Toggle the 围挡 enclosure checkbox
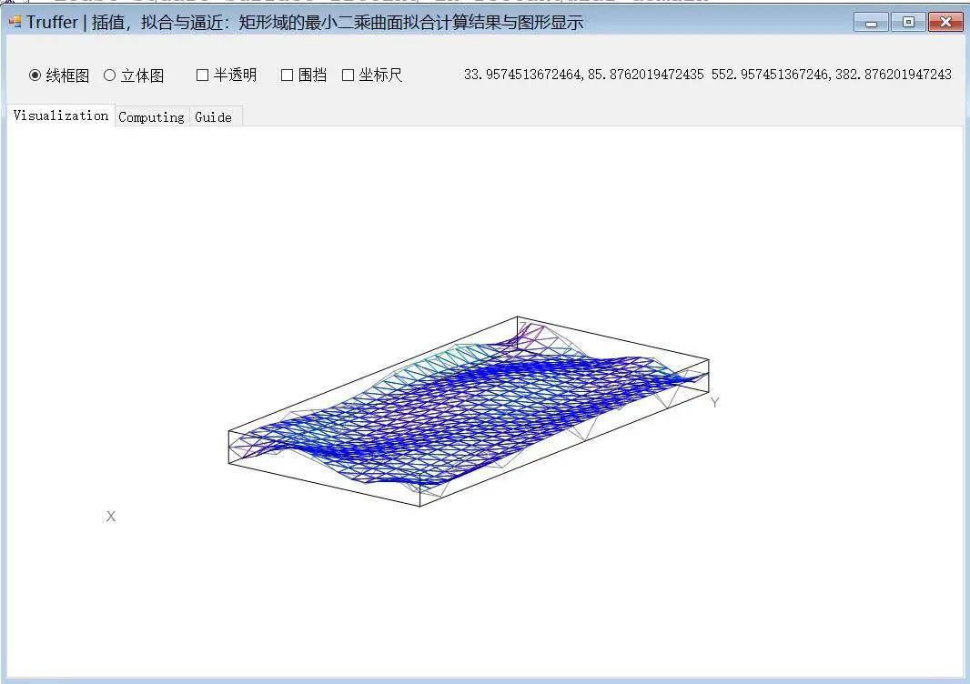Screen dimensions: 970x684 pyautogui.click(x=288, y=75)
